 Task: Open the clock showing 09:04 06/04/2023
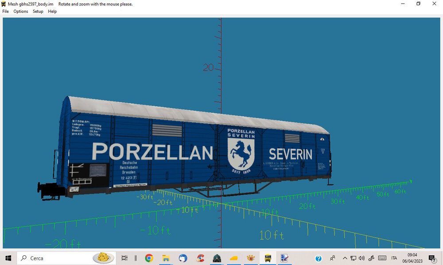coord(412,258)
